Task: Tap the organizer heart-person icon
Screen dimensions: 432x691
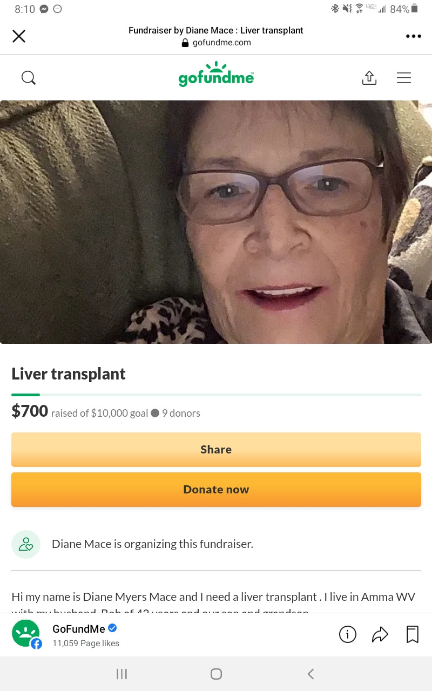Action: (26, 544)
